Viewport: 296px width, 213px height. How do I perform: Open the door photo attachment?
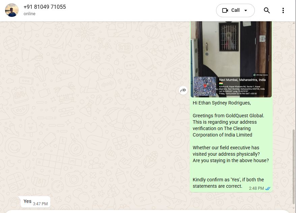tap(231, 59)
